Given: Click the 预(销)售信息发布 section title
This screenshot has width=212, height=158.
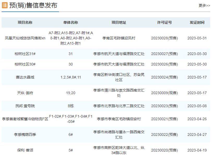Looking at the screenshot, I should 33,5.
